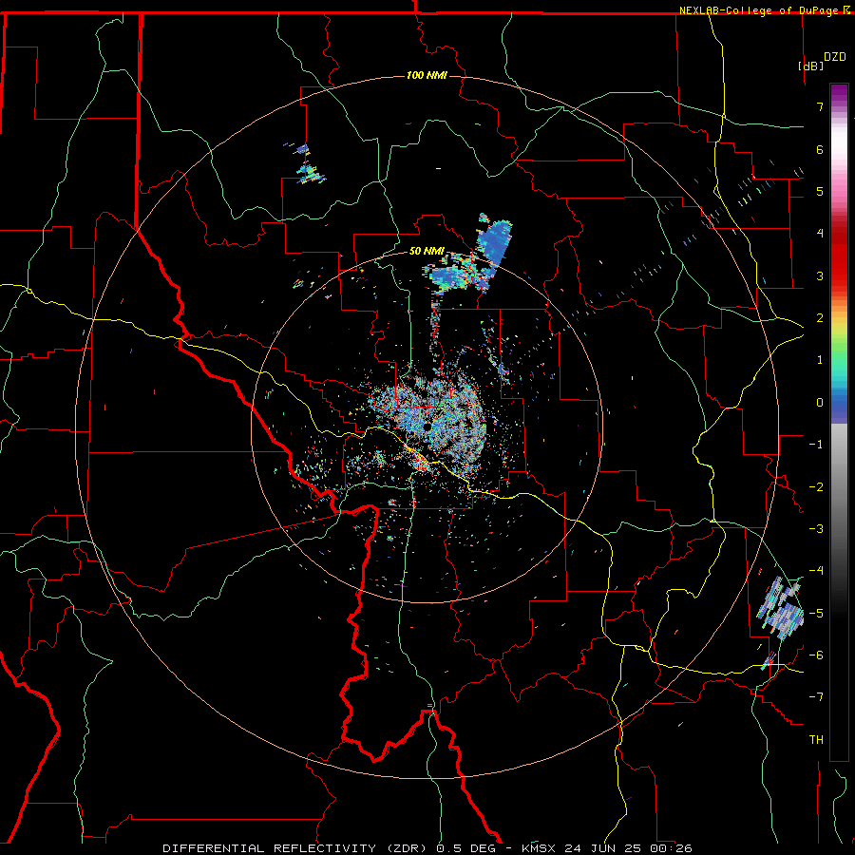Click the striped echo cluster at the right map edge
Viewport: 855px width, 855px height.
pyautogui.click(x=781, y=608)
